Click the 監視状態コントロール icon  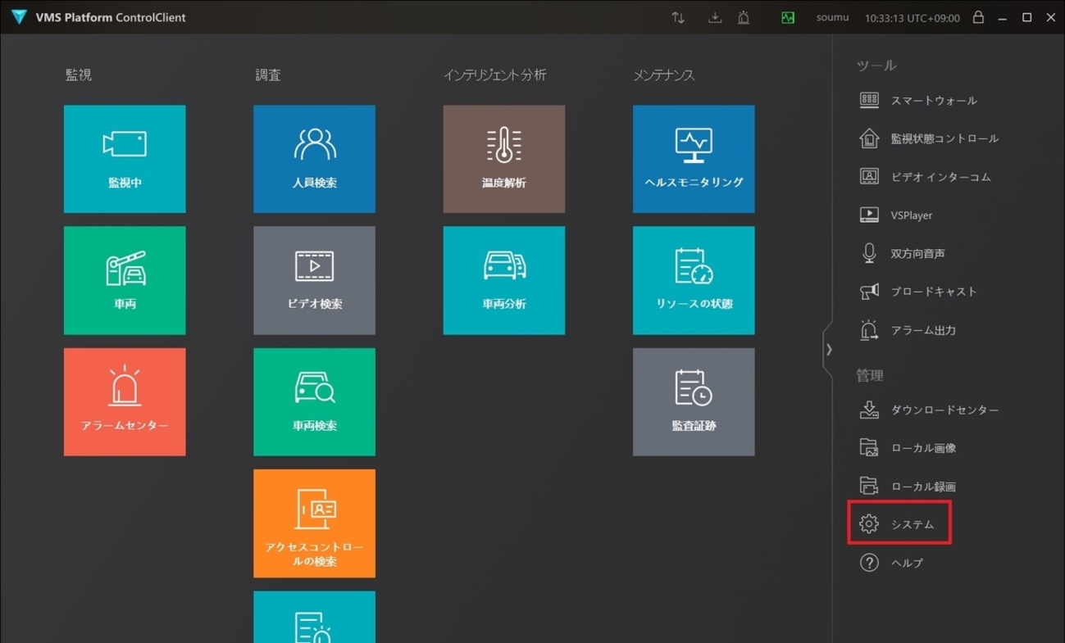(x=869, y=138)
